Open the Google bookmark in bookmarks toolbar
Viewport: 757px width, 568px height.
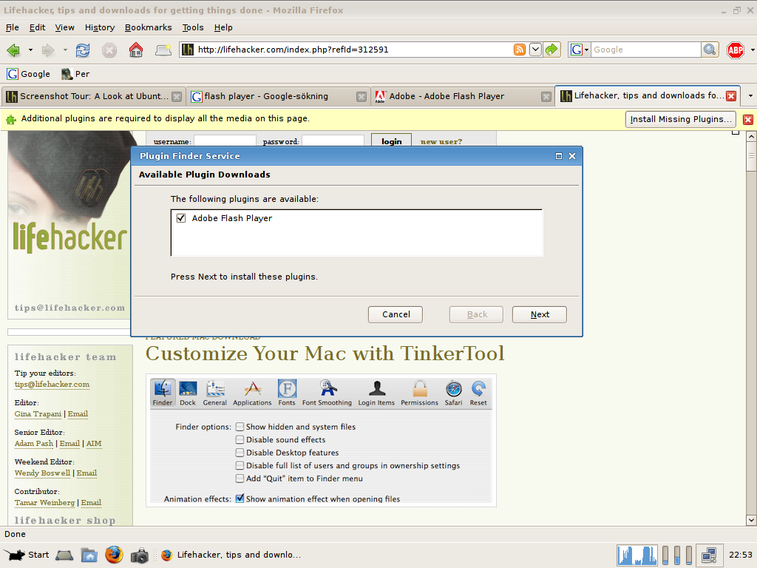click(x=29, y=74)
